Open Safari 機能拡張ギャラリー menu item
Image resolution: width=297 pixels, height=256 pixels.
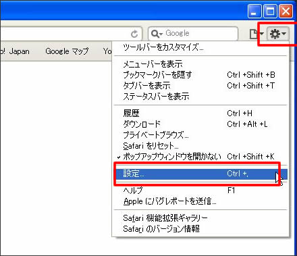tap(200, 218)
